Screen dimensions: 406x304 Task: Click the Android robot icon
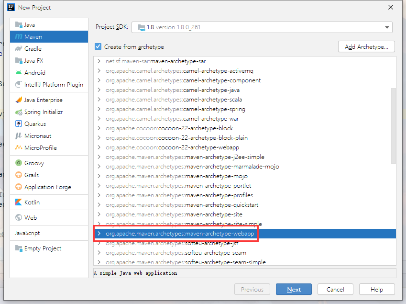[19, 73]
